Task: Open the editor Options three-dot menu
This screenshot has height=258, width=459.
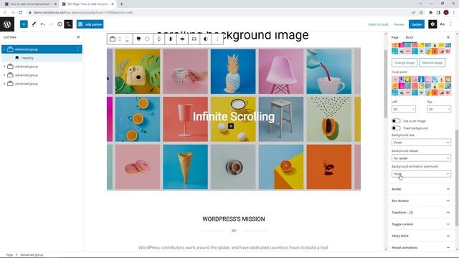Action: pyautogui.click(x=451, y=24)
